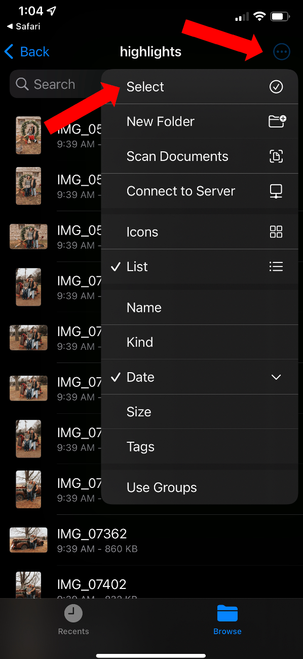
Task: Sort files by Size
Action: coord(200,412)
